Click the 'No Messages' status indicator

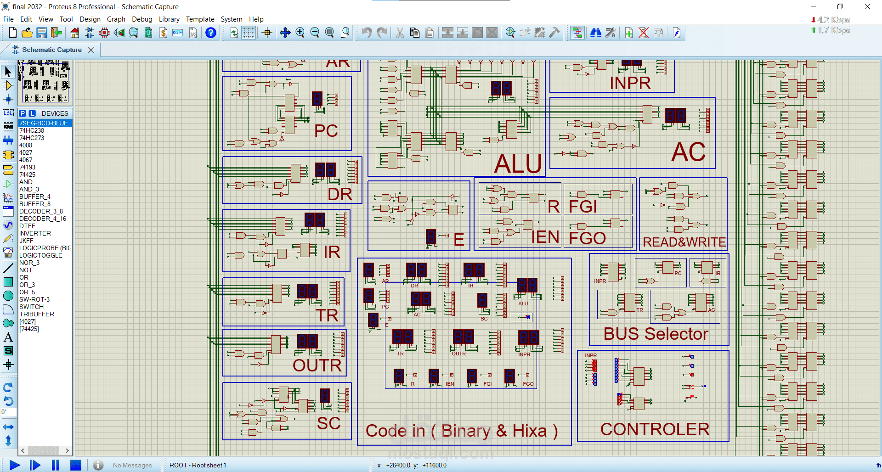pos(132,465)
